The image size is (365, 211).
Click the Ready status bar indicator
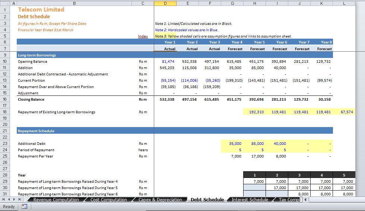pos(9,207)
